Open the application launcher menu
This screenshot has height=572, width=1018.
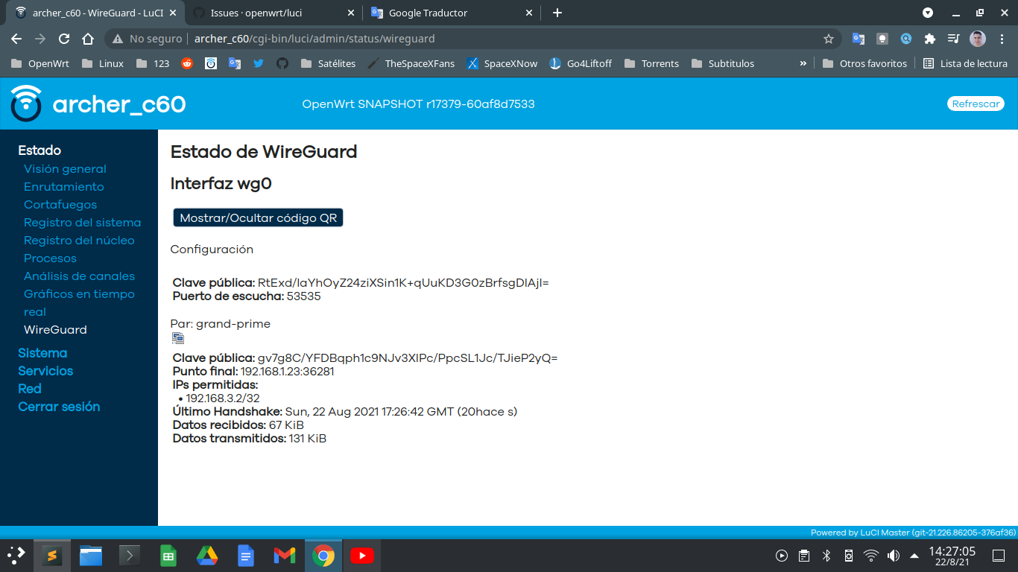pyautogui.click(x=16, y=555)
